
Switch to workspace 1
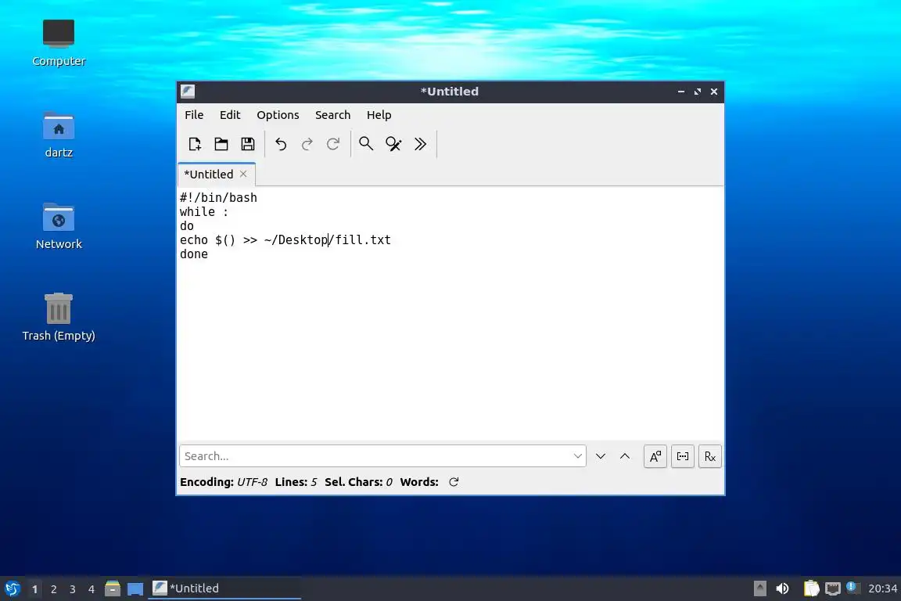[x=35, y=589]
